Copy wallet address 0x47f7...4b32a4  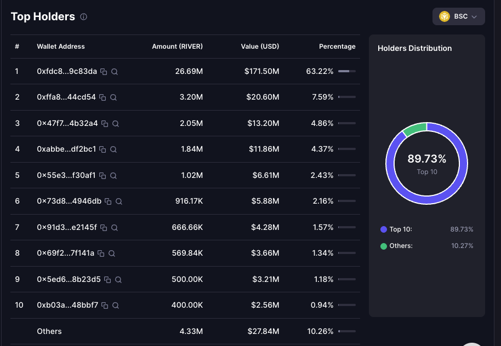click(x=105, y=124)
